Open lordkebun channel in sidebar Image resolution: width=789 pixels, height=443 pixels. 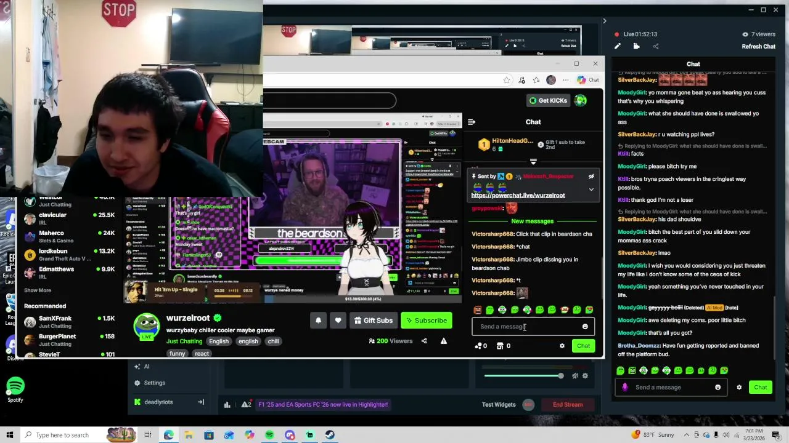point(69,255)
